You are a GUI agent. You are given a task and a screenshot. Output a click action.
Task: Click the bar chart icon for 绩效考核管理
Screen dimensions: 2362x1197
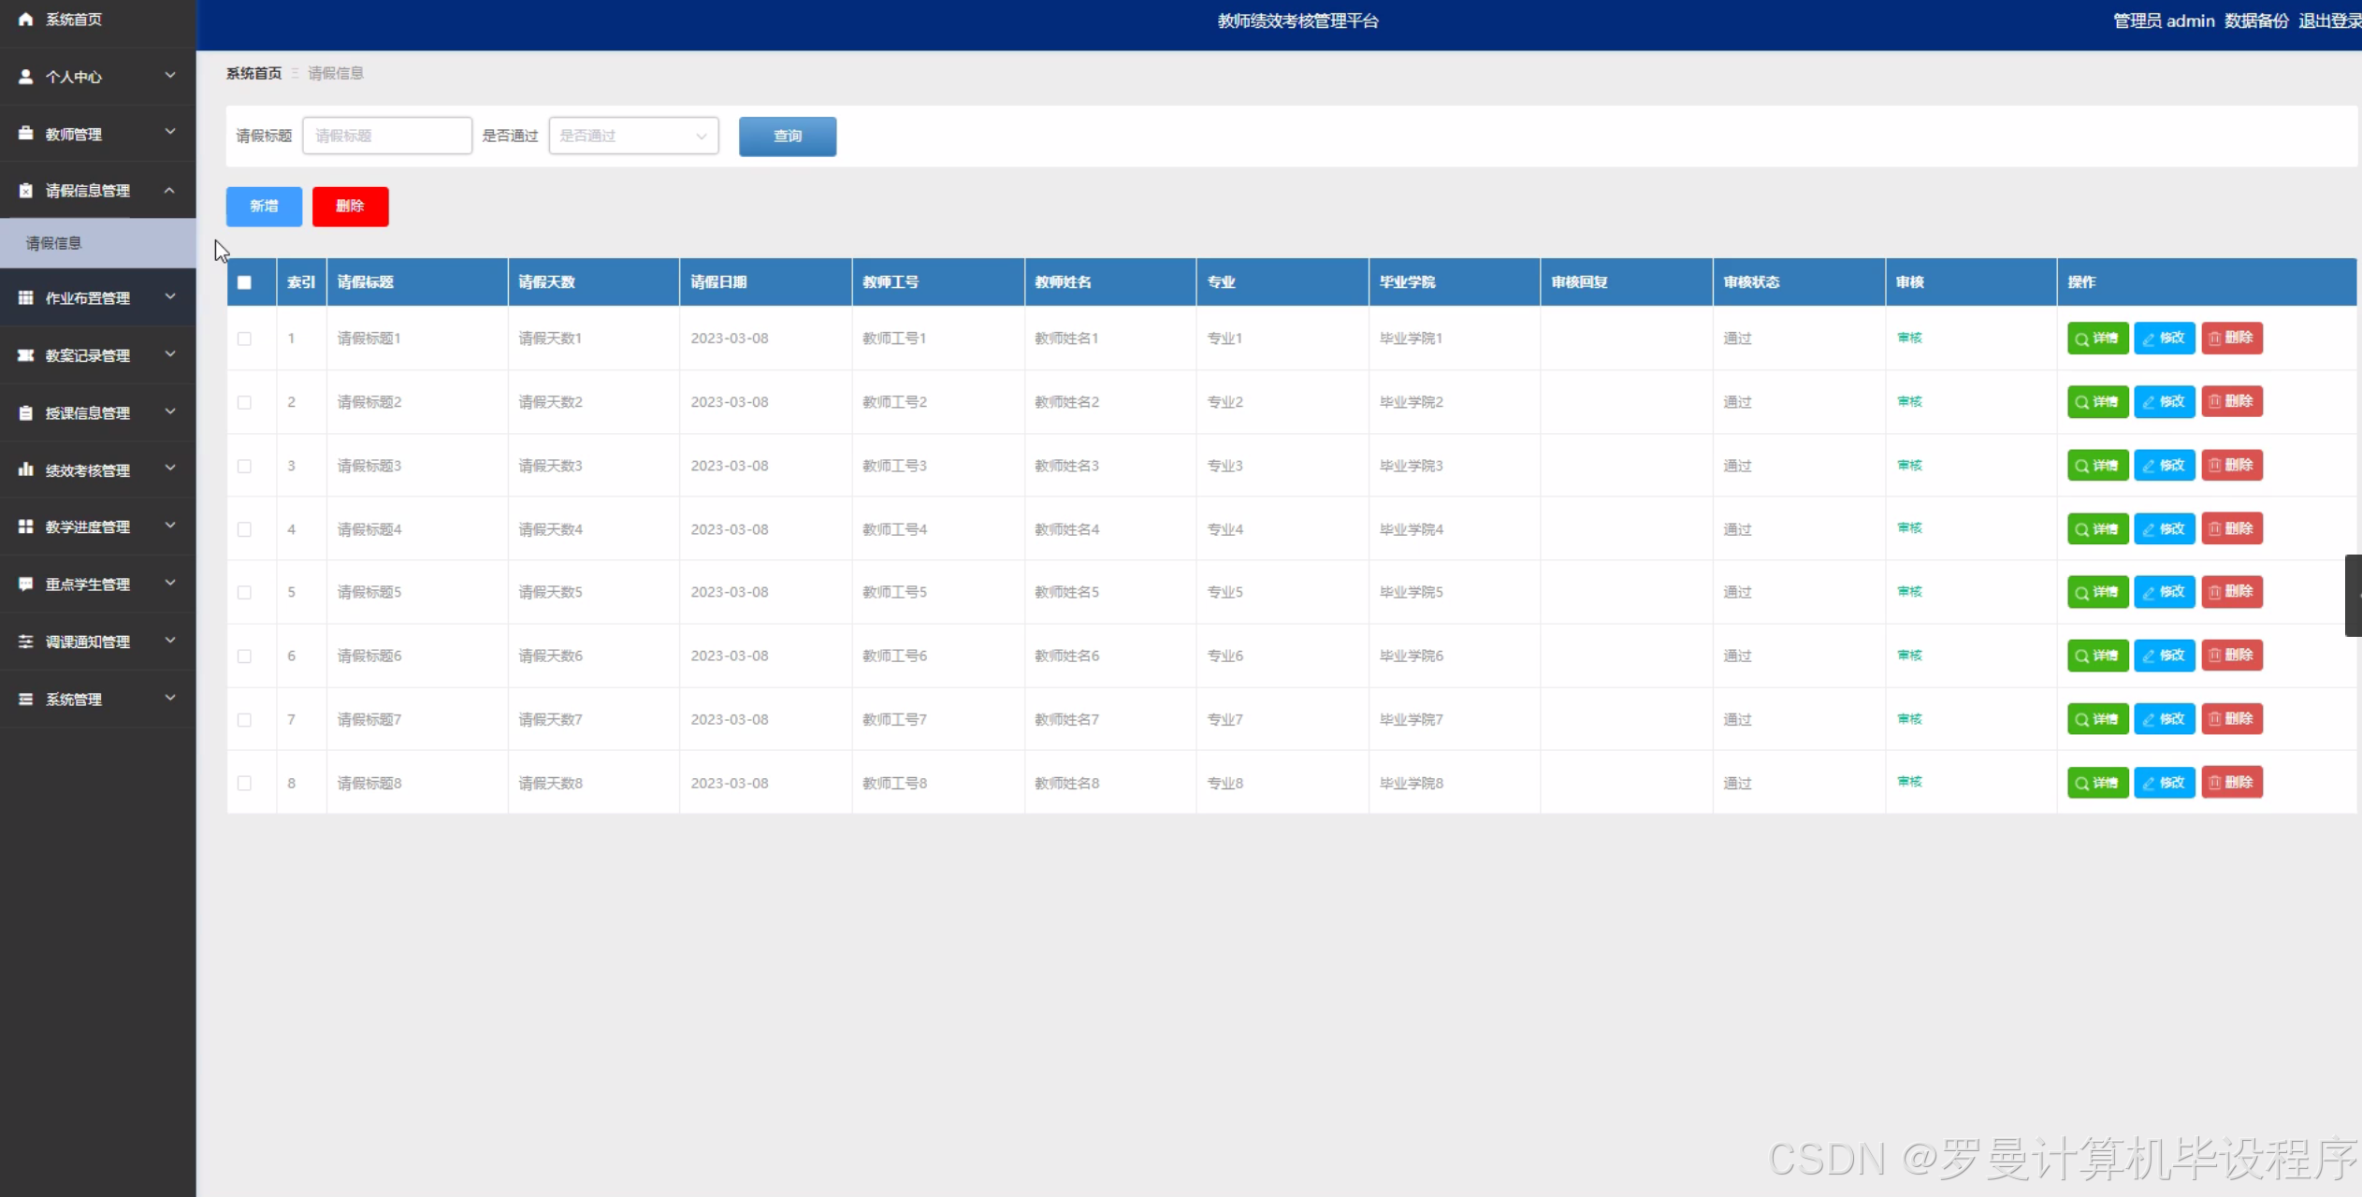point(25,469)
